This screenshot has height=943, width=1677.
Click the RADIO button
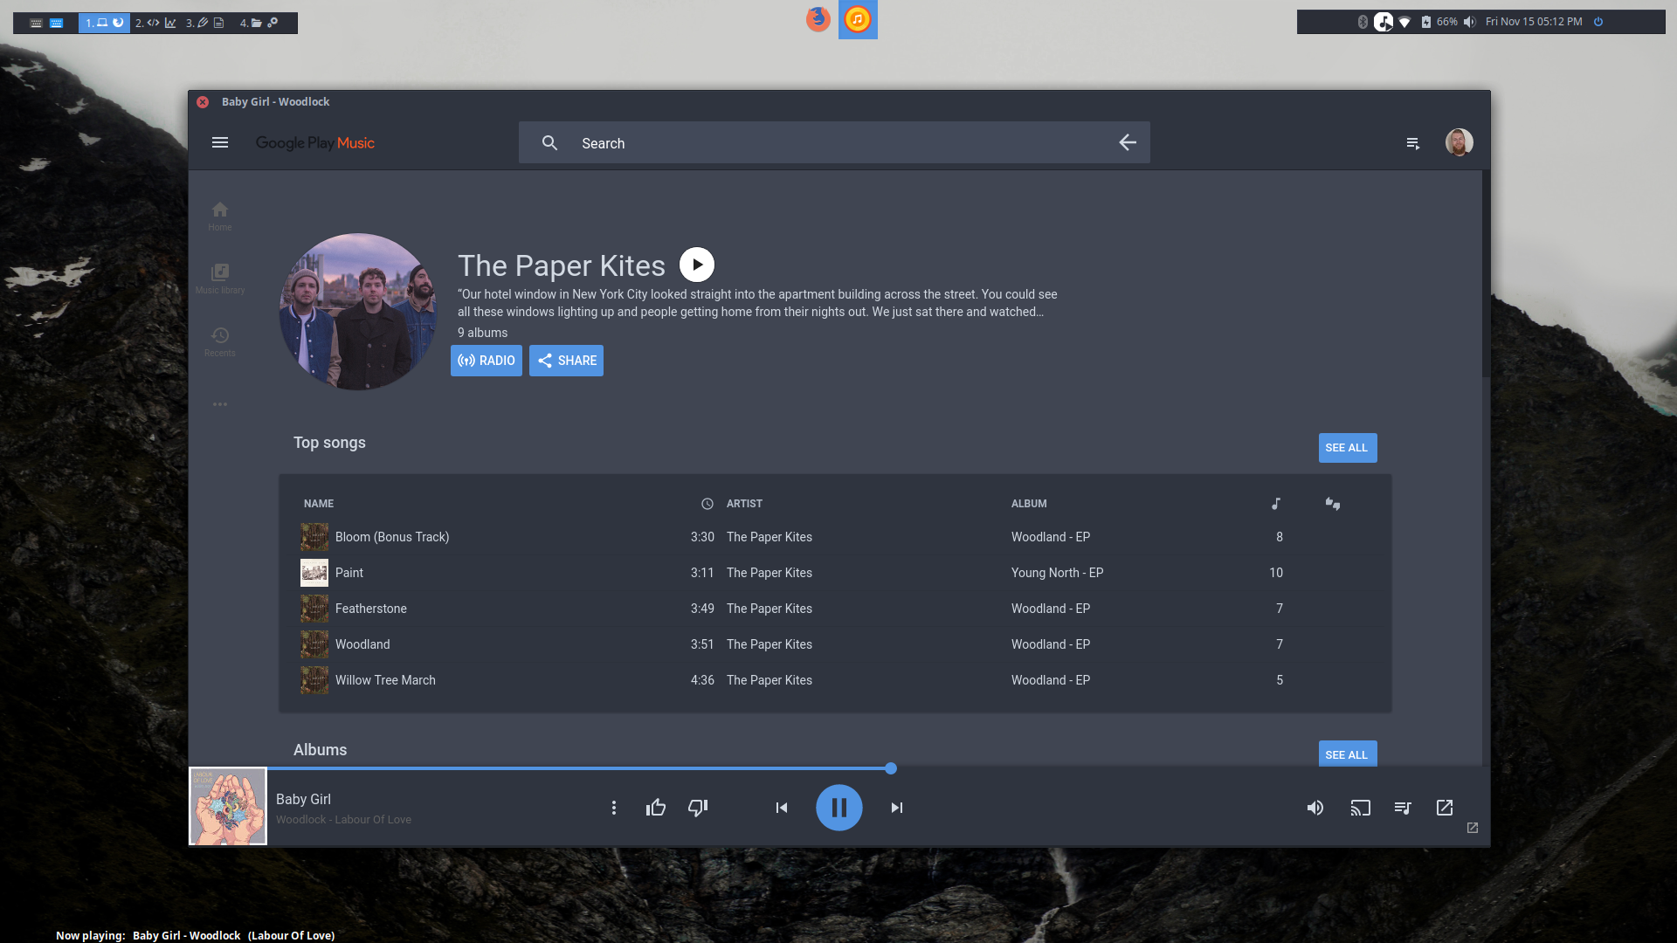[x=487, y=361]
